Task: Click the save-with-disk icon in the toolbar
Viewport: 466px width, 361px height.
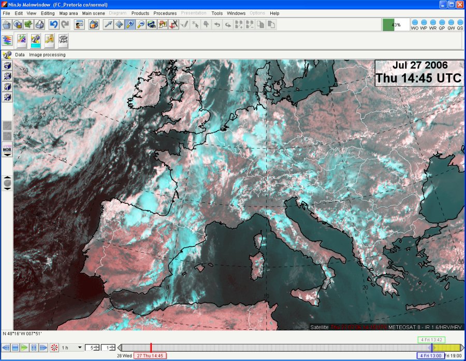Action: point(18,24)
